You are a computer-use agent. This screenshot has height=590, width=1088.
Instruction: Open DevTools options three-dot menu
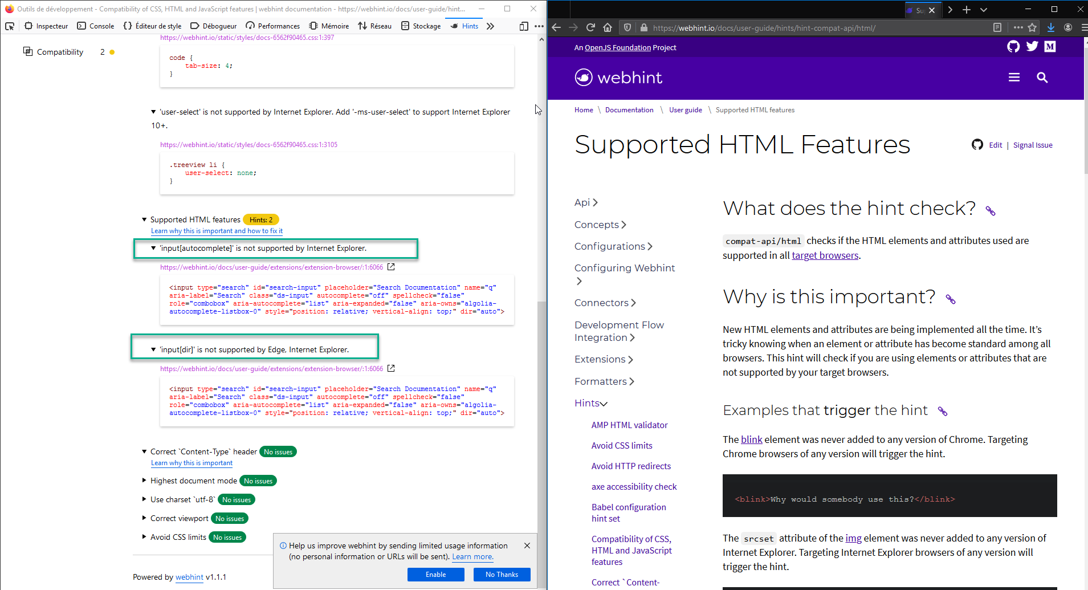[539, 26]
